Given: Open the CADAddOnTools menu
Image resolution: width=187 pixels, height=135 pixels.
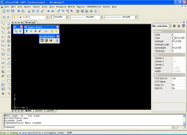Looking at the screenshot, I should [94, 7].
